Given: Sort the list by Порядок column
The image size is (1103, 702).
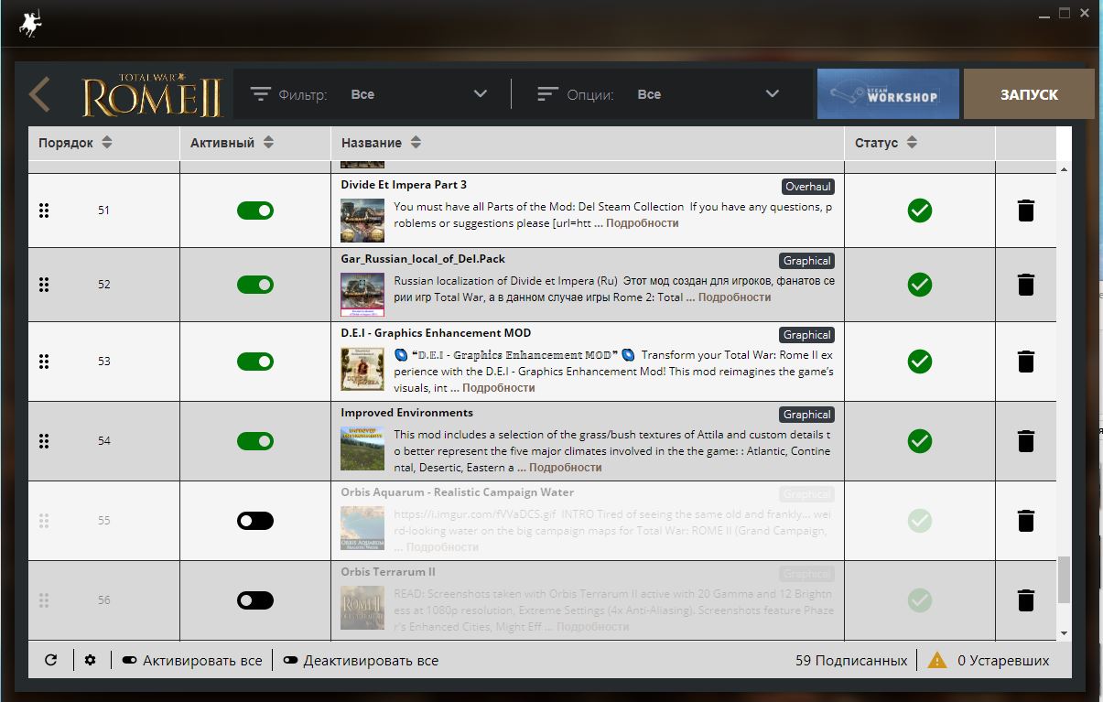Looking at the screenshot, I should (75, 143).
